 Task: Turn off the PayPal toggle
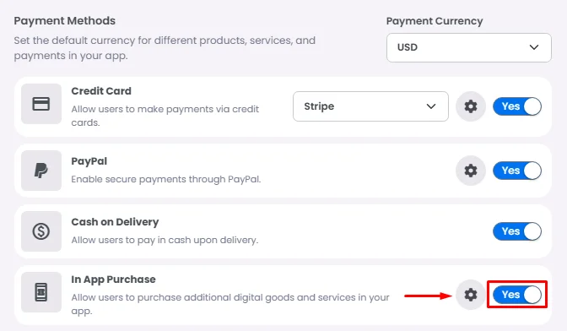coord(517,171)
